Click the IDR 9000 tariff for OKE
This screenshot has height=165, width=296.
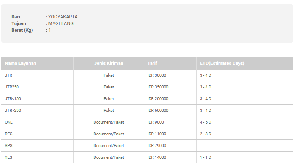tap(156, 122)
